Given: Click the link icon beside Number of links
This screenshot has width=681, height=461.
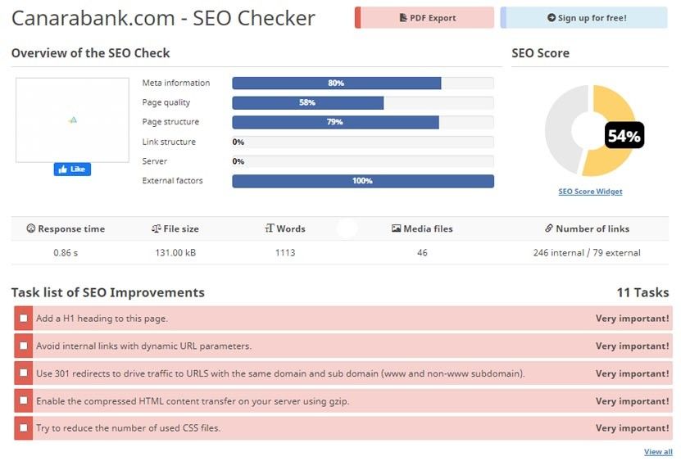Looking at the screenshot, I should point(548,229).
